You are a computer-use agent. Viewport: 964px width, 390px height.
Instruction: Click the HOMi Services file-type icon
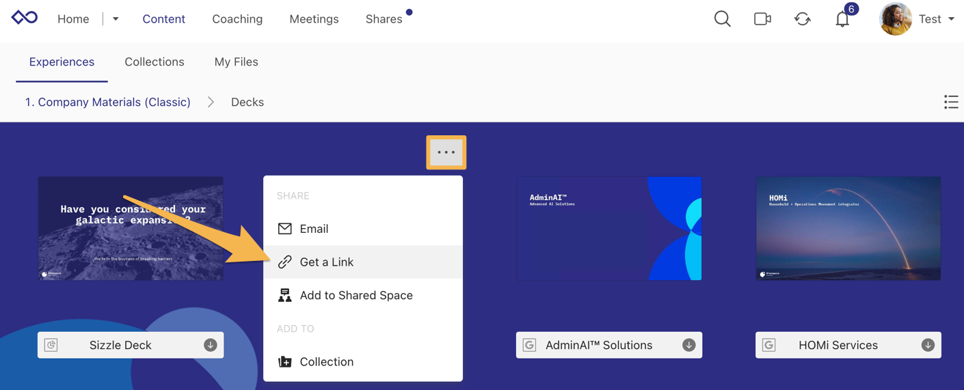point(768,345)
